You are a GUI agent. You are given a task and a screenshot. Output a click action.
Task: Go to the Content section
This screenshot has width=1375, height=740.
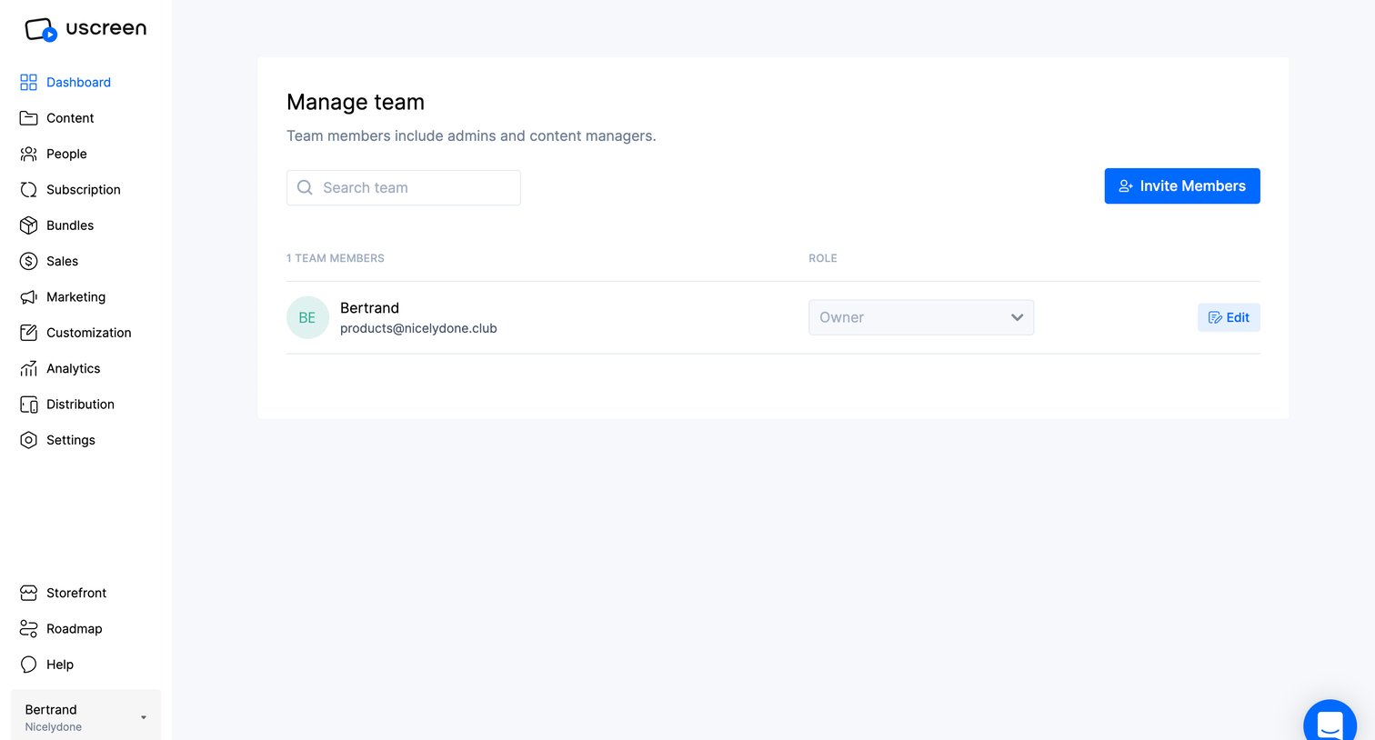tap(70, 118)
